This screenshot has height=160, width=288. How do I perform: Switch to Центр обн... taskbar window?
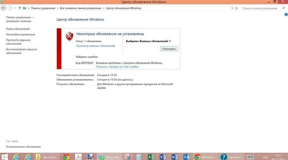pos(109,157)
